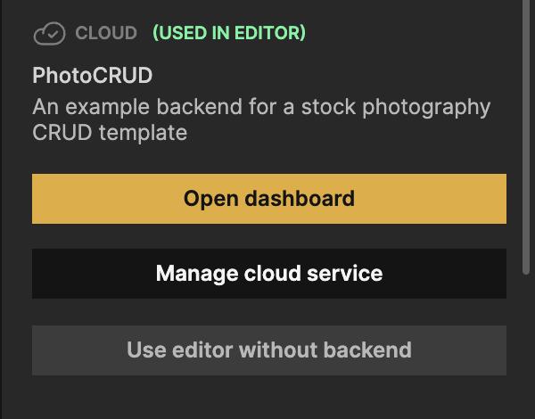Click the green USED IN EDITOR badge
Image resolution: width=535 pixels, height=419 pixels.
[x=229, y=34]
